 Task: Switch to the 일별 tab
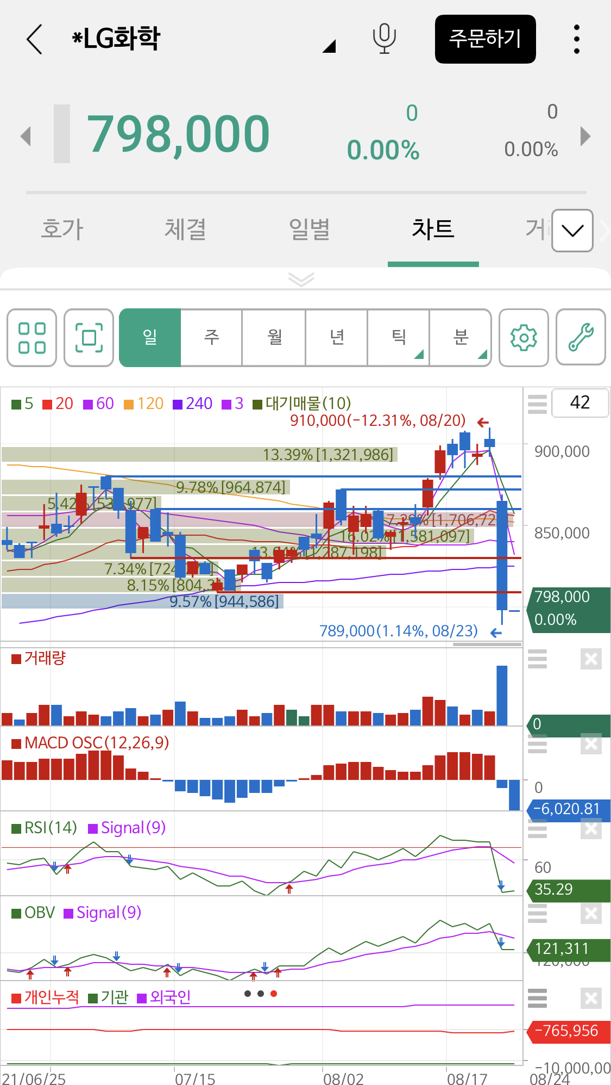pyautogui.click(x=310, y=229)
